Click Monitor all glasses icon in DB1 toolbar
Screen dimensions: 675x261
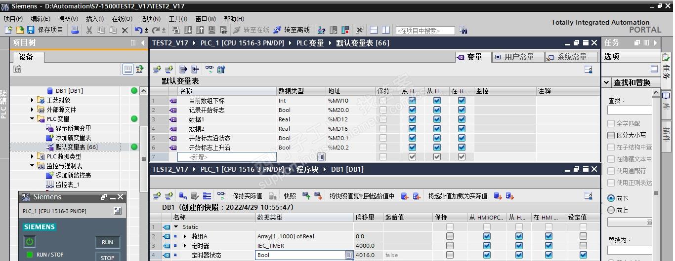click(x=221, y=196)
